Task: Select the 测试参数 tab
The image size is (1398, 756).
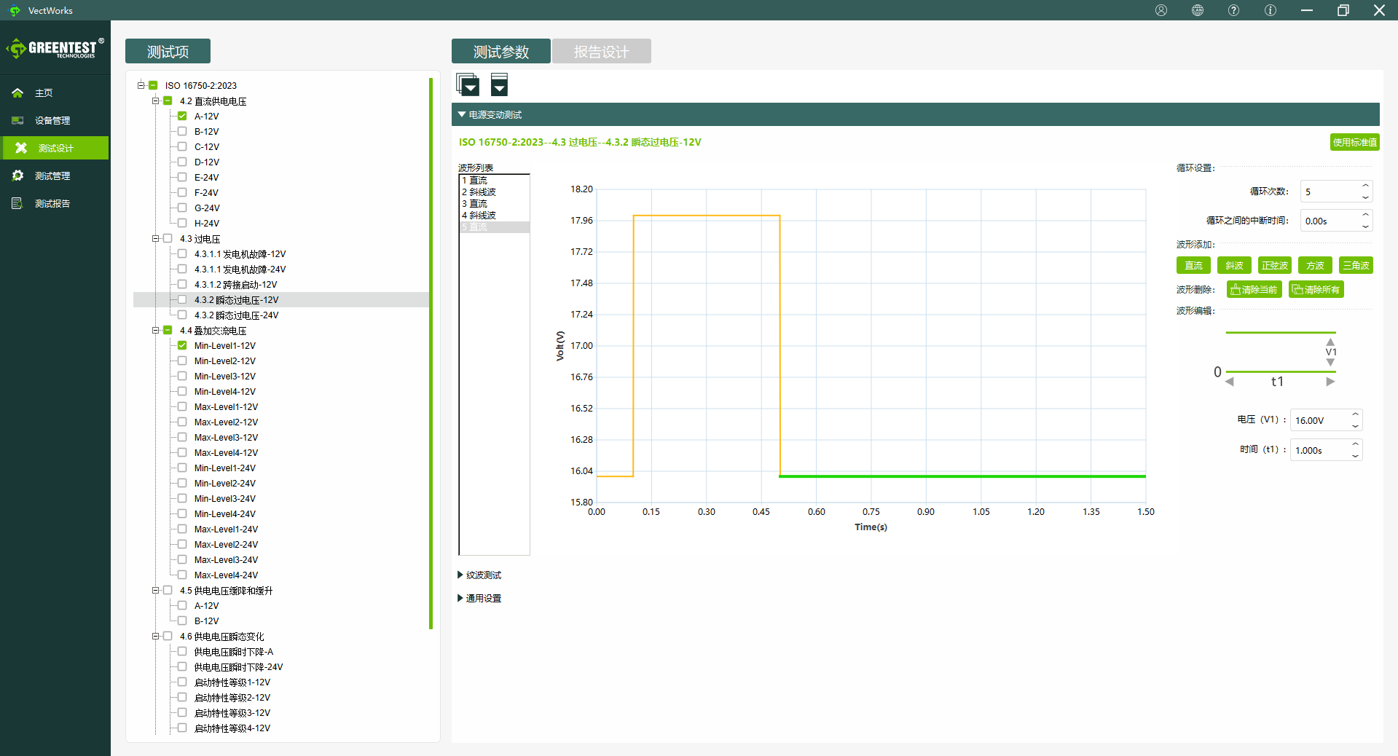Action: pyautogui.click(x=500, y=52)
